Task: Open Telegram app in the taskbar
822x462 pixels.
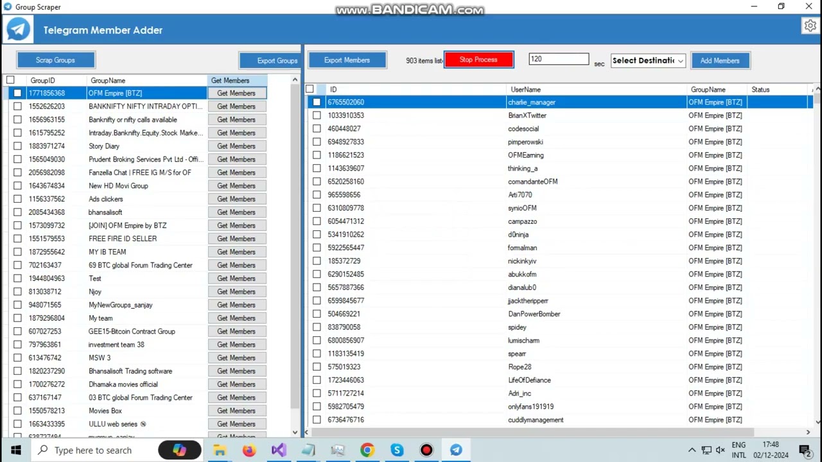Action: [x=456, y=450]
